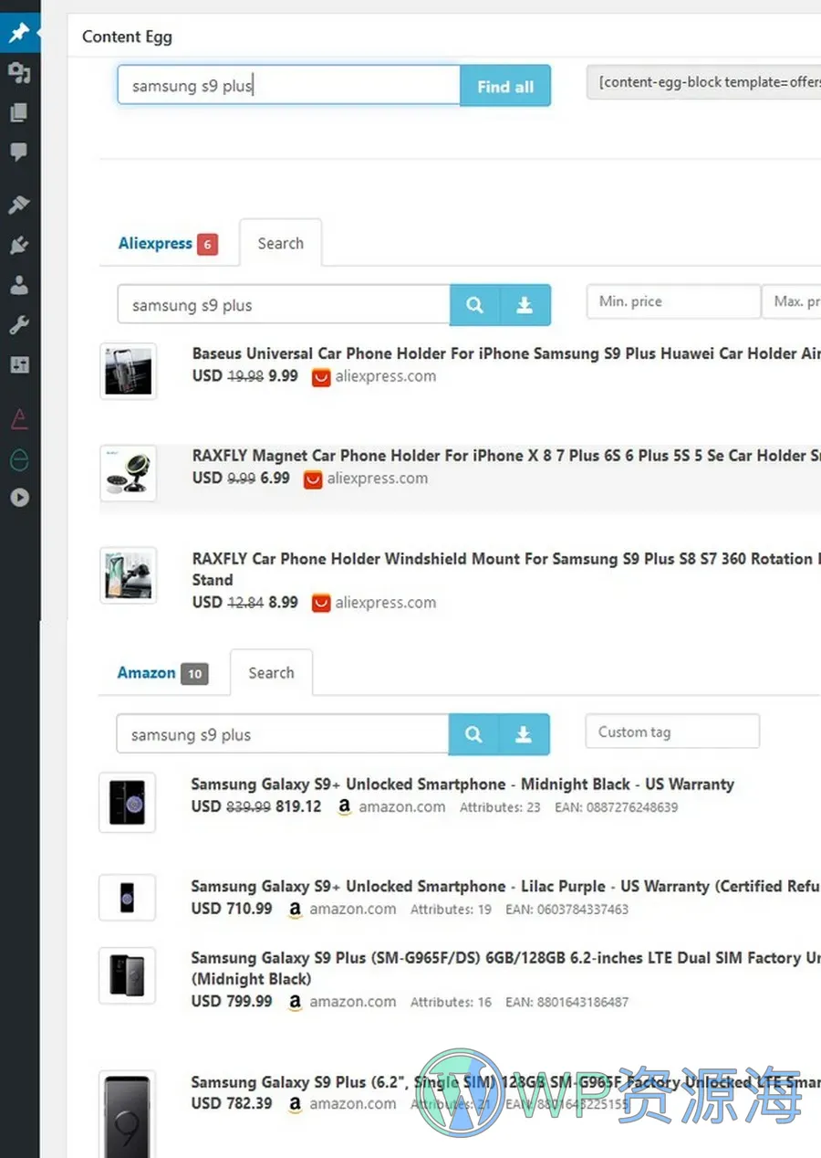The image size is (821, 1158).
Task: Open aliexpress.com link on RAXFLY Magnet row
Action: [x=378, y=479]
